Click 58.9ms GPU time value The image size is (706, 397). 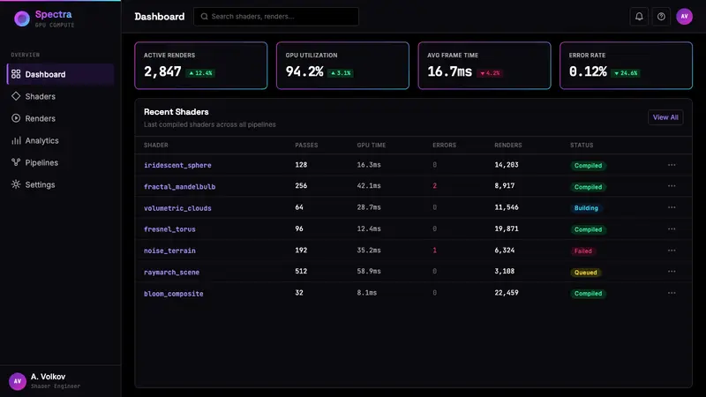(x=369, y=271)
